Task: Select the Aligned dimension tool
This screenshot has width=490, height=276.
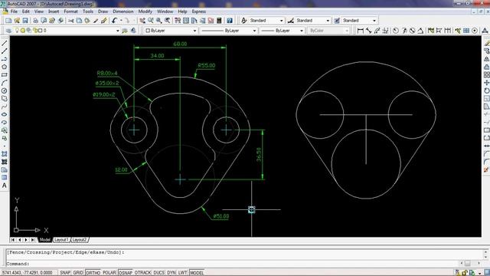Action: pyautogui.click(x=369, y=31)
